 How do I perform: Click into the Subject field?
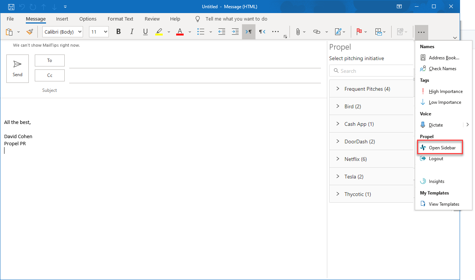click(194, 90)
